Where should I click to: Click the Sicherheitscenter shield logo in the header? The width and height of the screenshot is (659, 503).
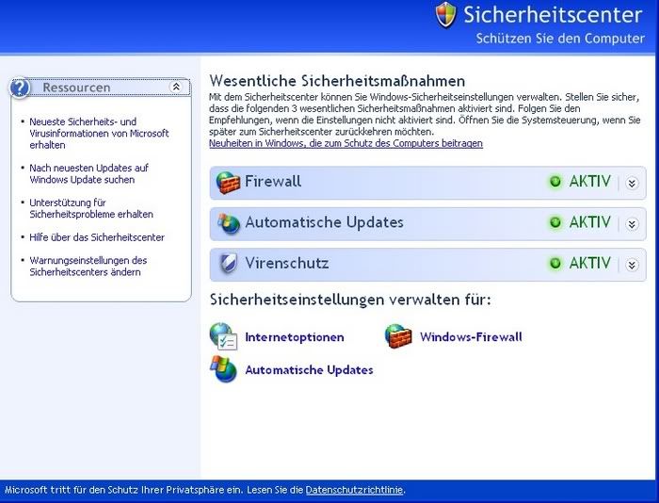pyautogui.click(x=446, y=15)
